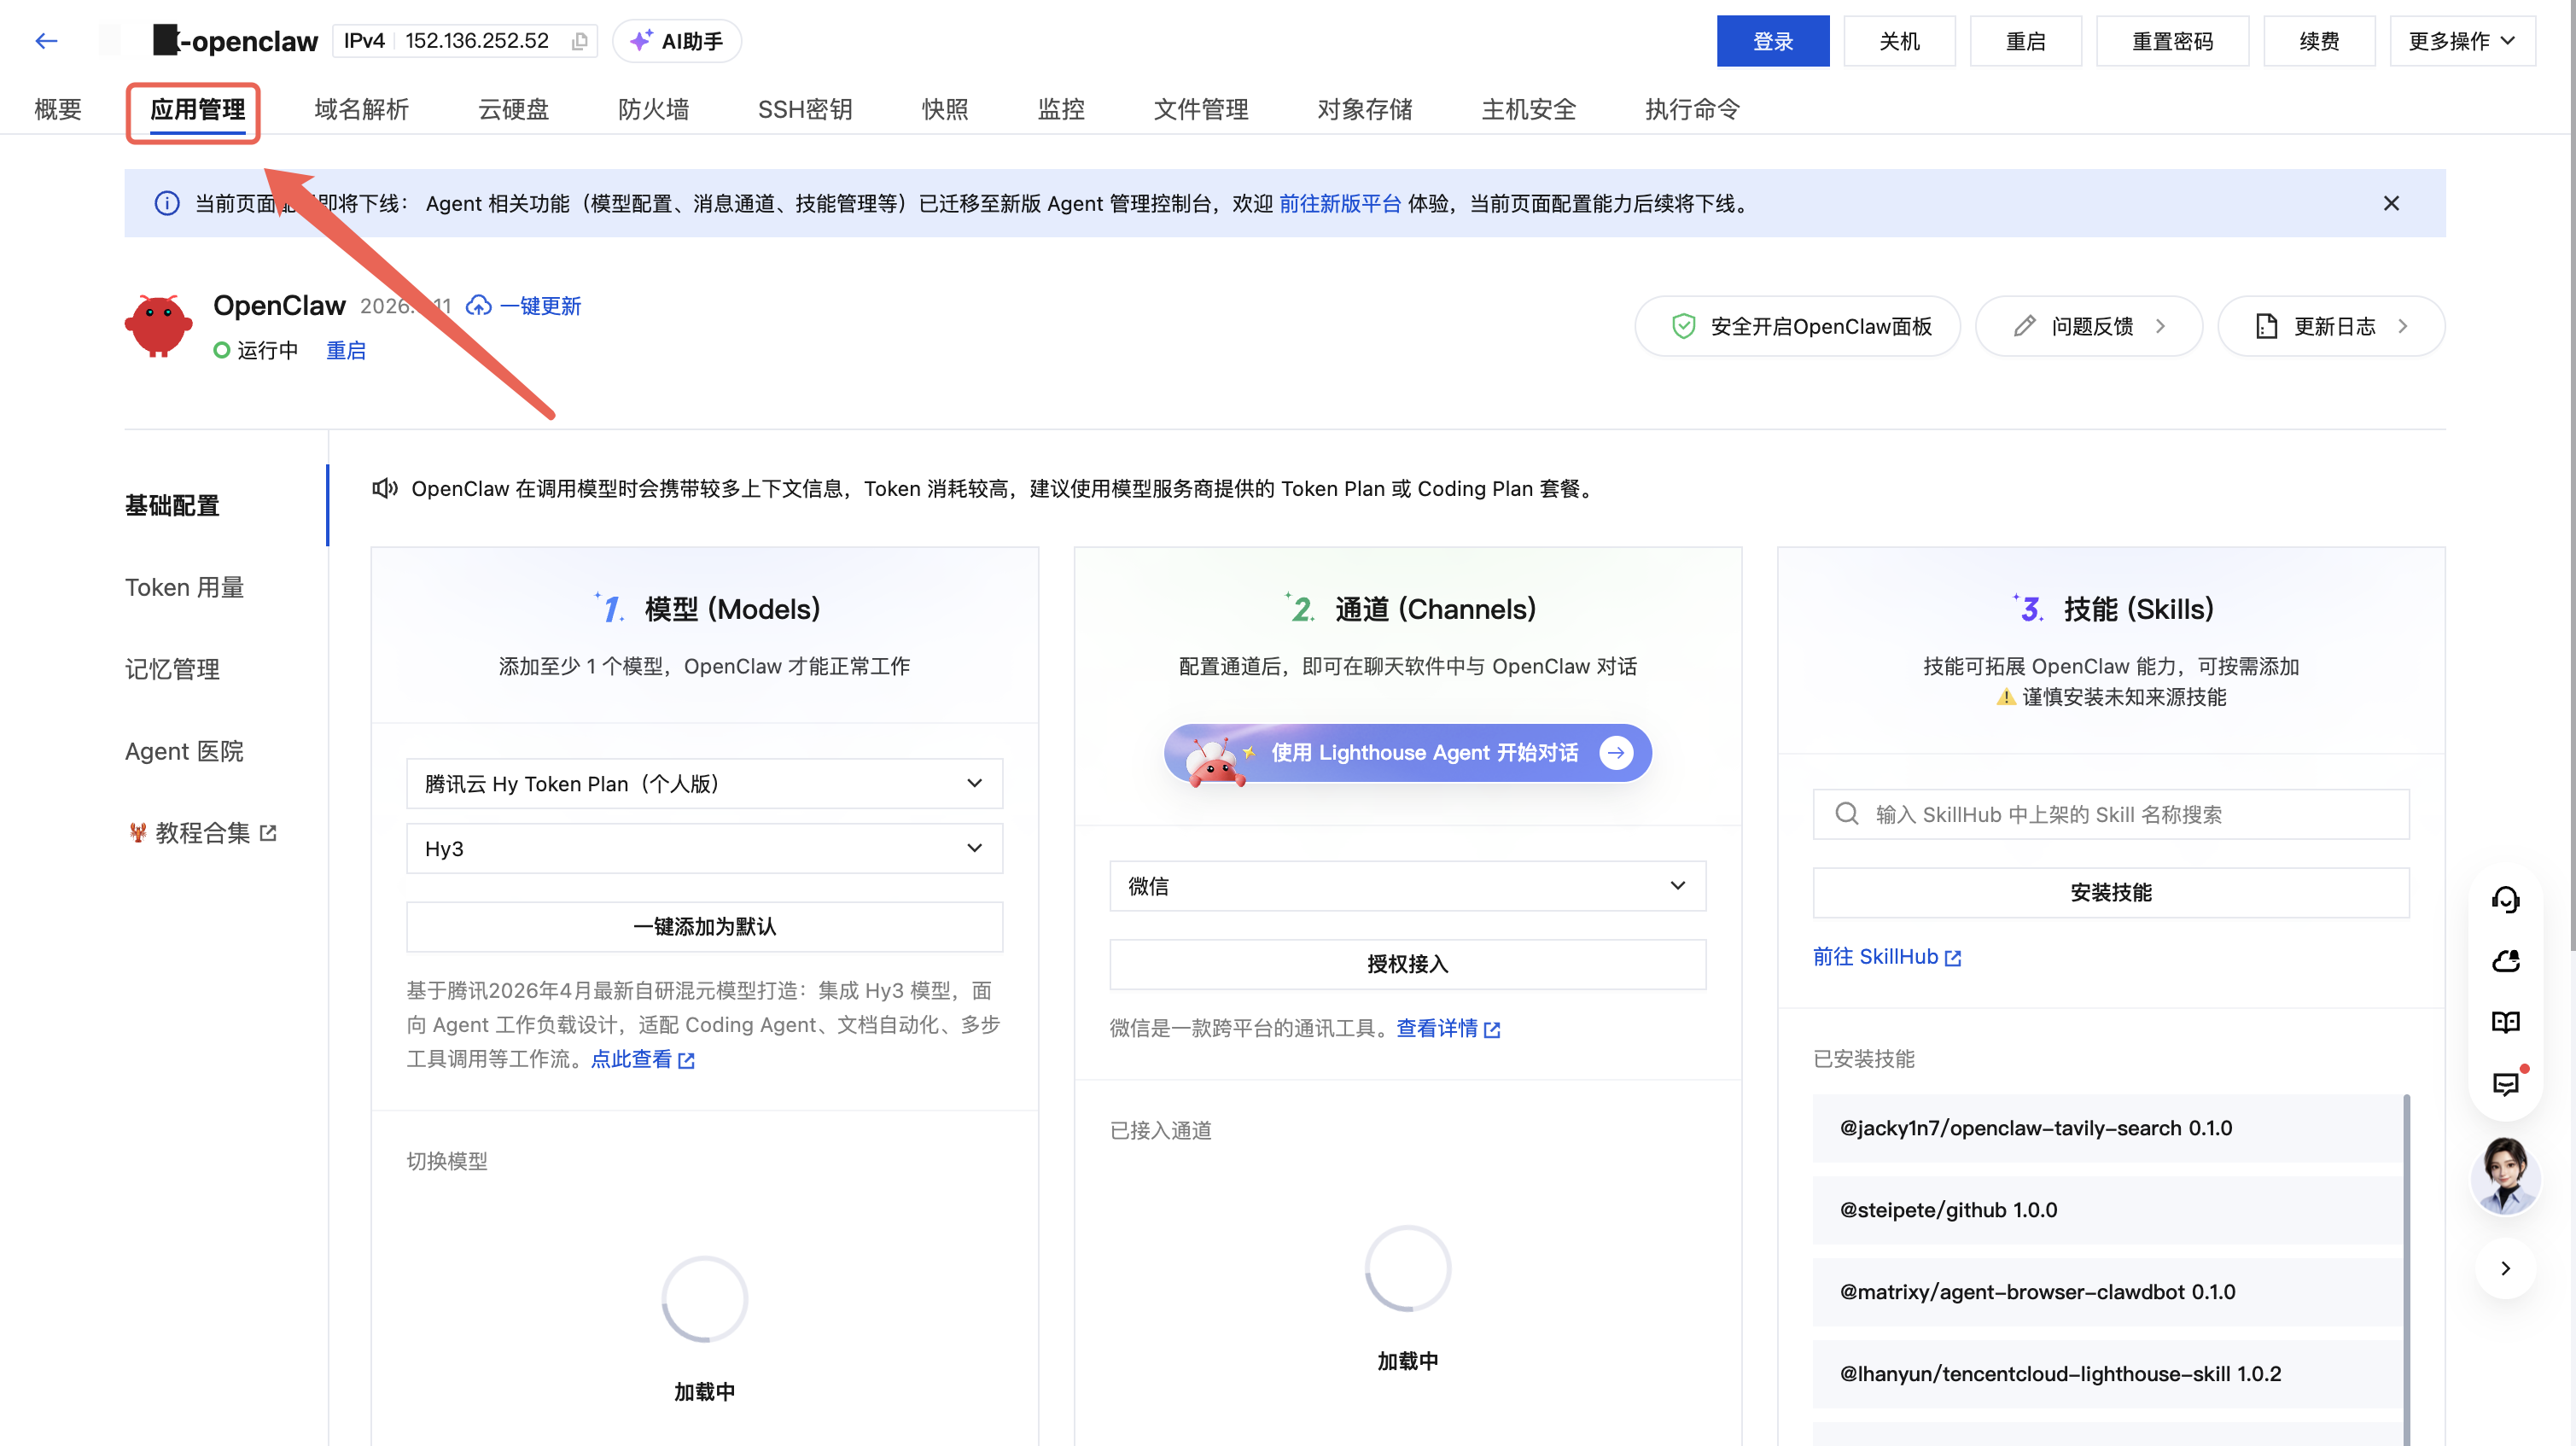The image size is (2576, 1446).
Task: Focus the SkillHub skill name search field
Action: click(2111, 814)
